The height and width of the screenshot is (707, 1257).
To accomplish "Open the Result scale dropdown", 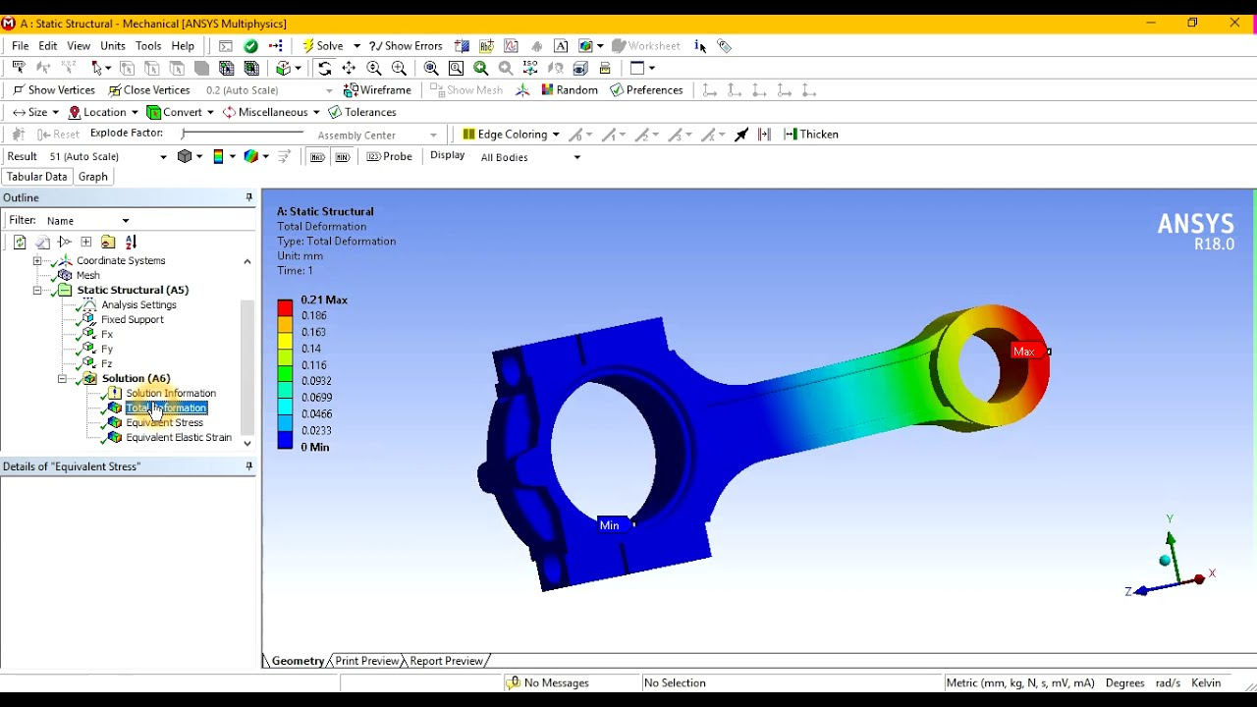I will click(163, 157).
